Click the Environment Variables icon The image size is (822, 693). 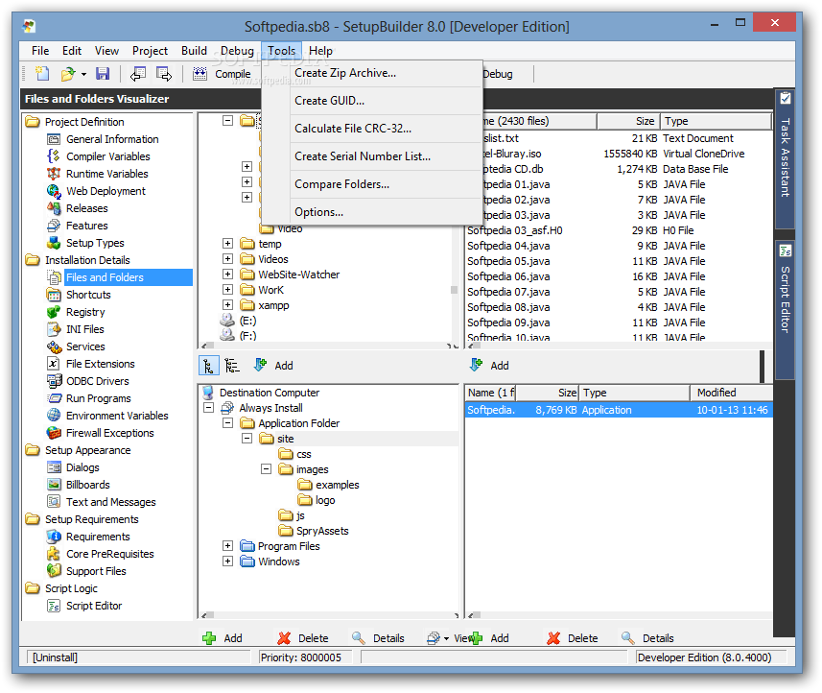coord(54,416)
